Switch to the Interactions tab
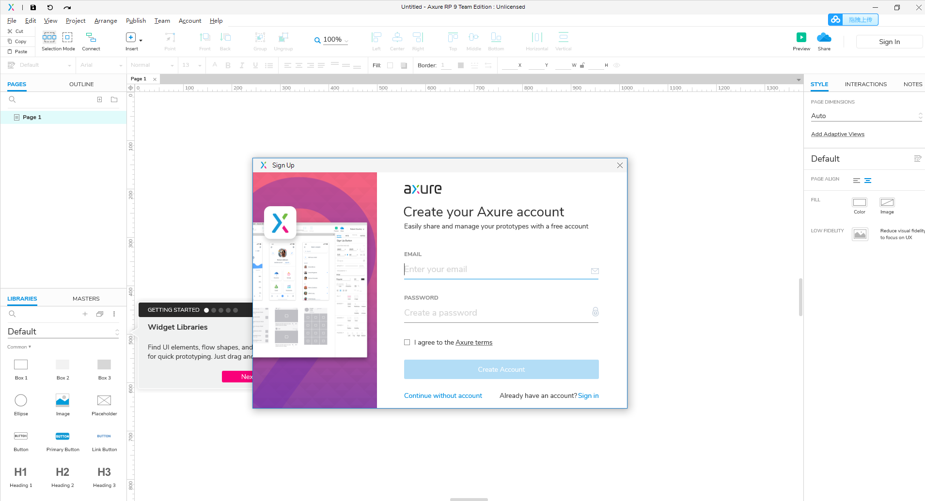 (x=865, y=84)
